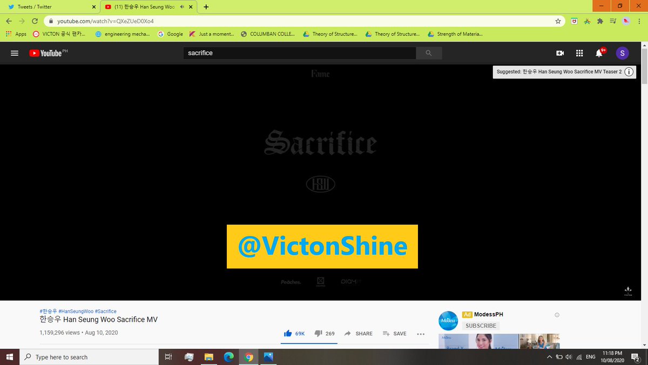This screenshot has width=648, height=365.
Task: Like the video with thumbs up
Action: click(x=294, y=334)
